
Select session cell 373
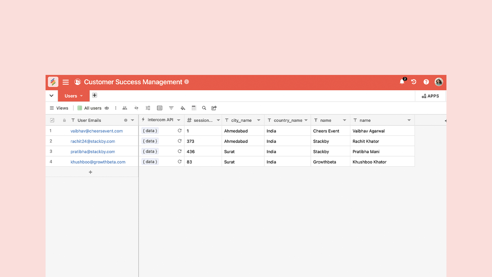pyautogui.click(x=203, y=141)
